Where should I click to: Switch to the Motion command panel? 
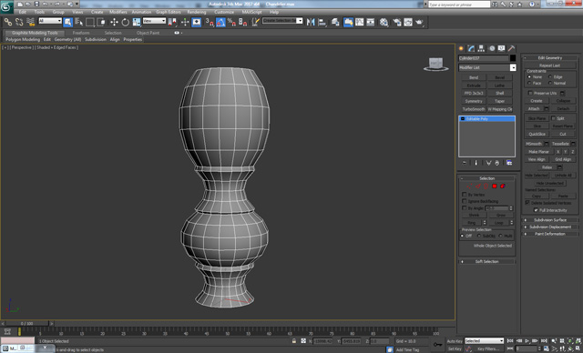pyautogui.click(x=492, y=48)
